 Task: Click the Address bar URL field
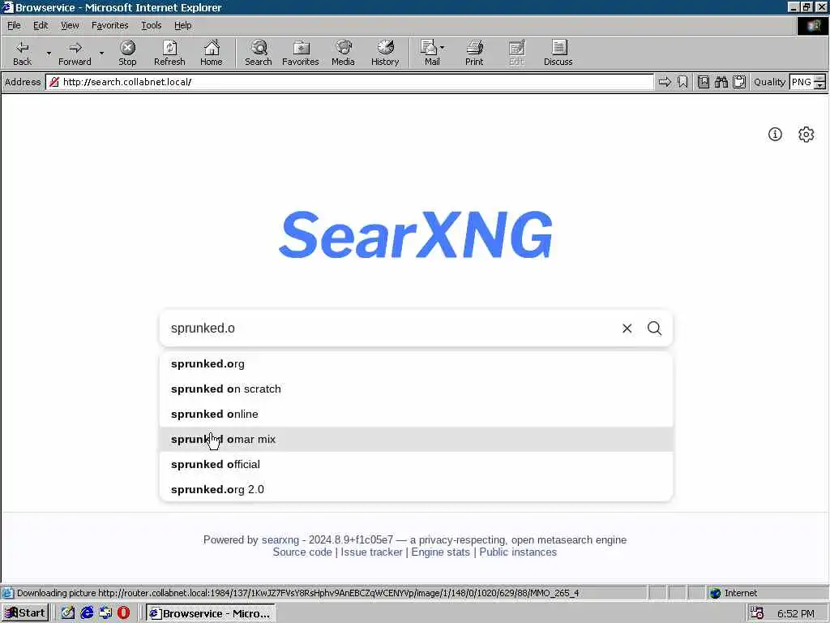(349, 82)
